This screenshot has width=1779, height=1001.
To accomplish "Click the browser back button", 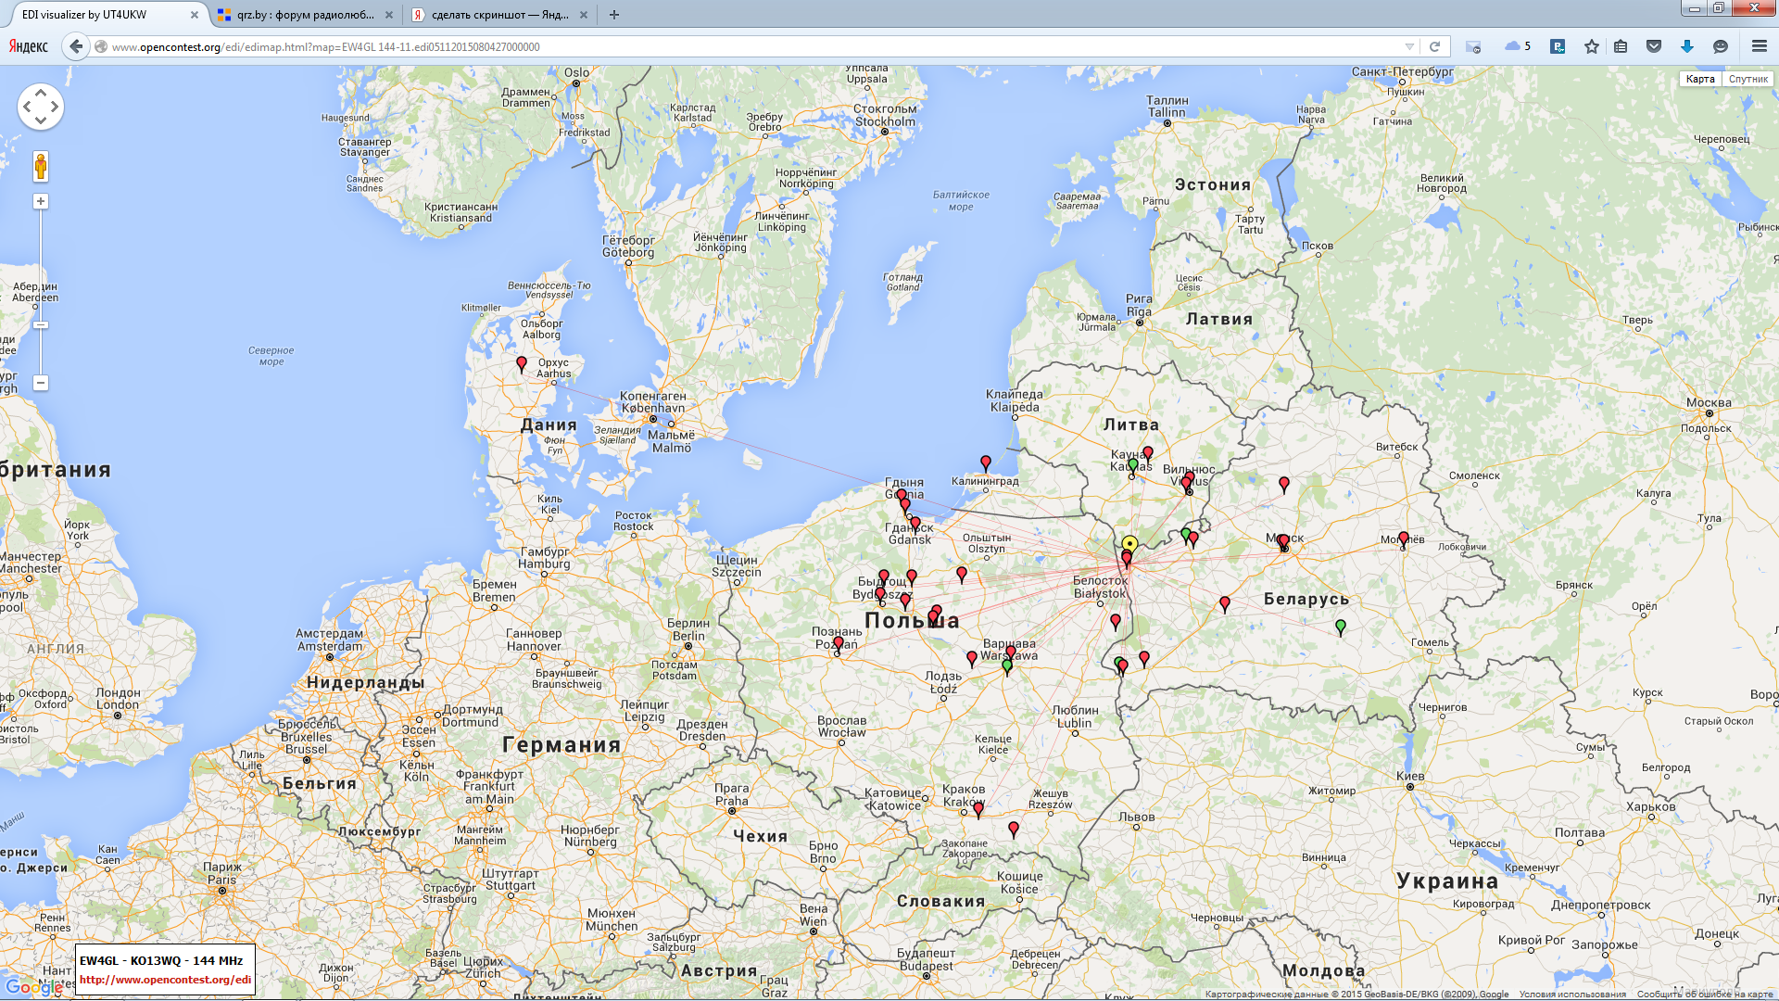I will click(76, 46).
